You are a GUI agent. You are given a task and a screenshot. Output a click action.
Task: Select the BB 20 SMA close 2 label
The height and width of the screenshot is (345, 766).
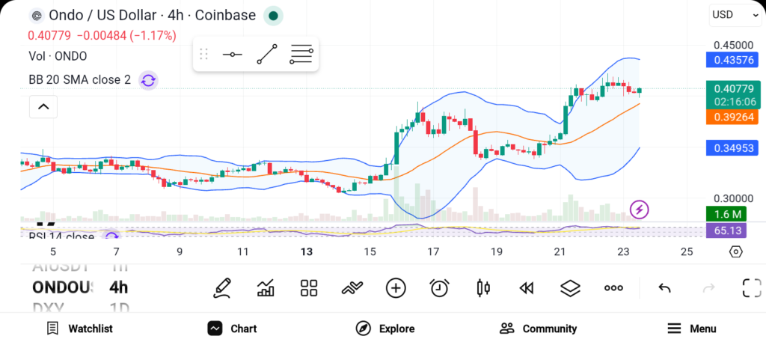coord(79,79)
